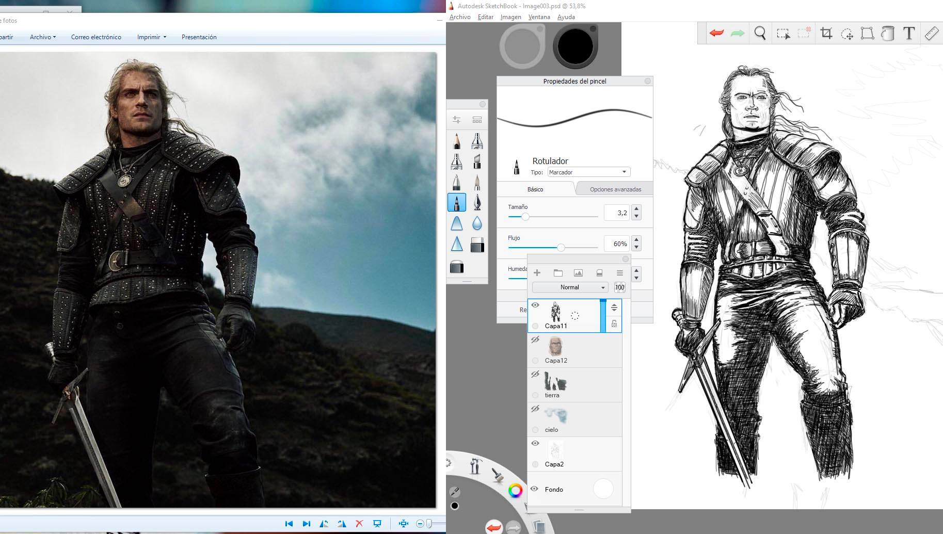Toggle the round marker below Capa2's eye

point(535,464)
